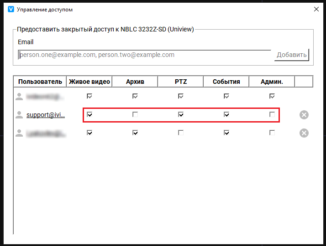The width and height of the screenshot is (326, 246).
Task: Click the Управление доступом window title
Action: pos(45,10)
